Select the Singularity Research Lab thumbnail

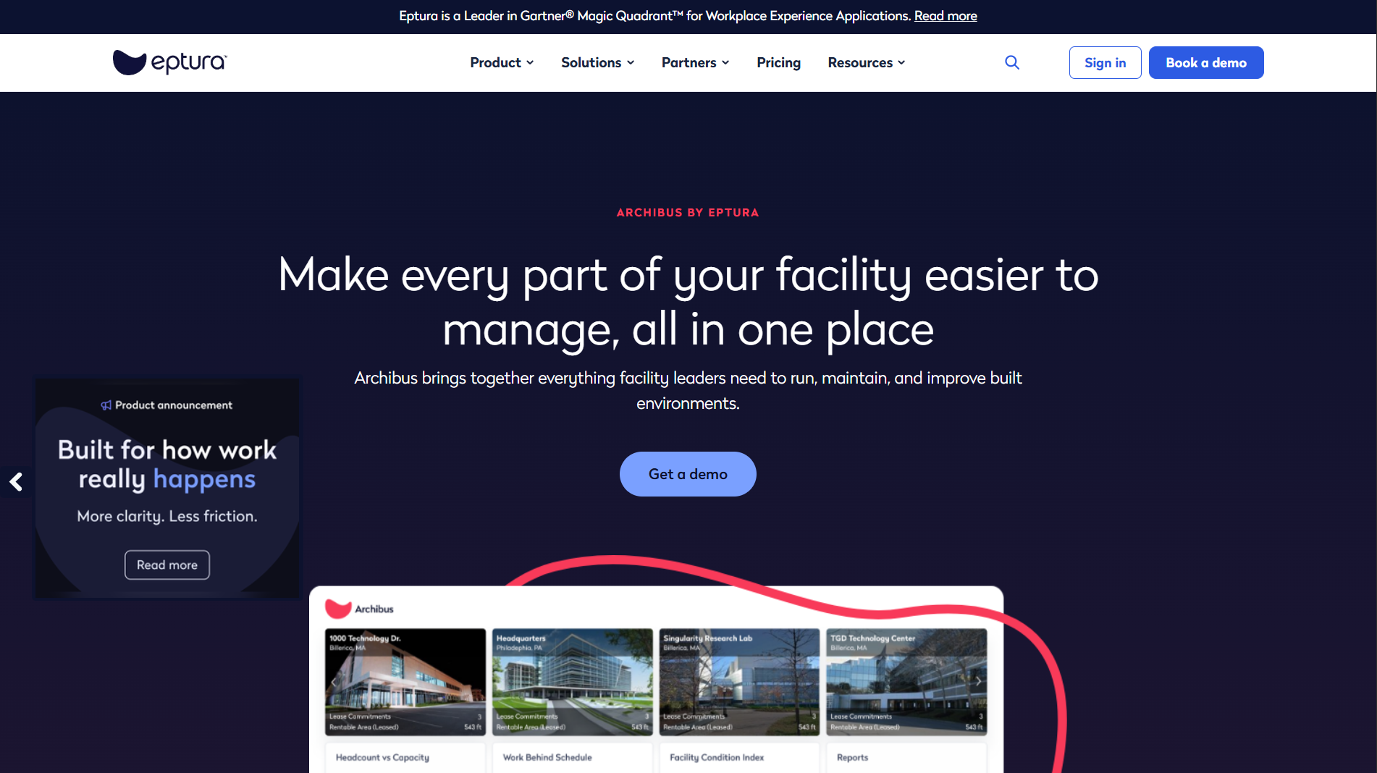739,682
